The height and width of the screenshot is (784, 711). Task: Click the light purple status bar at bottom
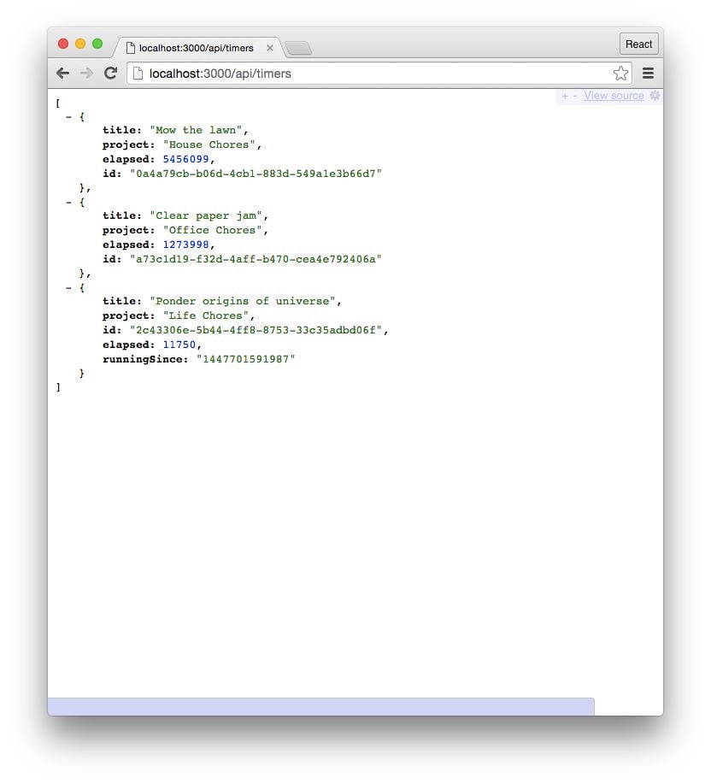coord(320,706)
